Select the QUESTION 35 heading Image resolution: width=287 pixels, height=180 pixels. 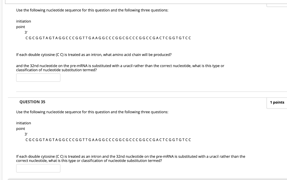click(32, 102)
